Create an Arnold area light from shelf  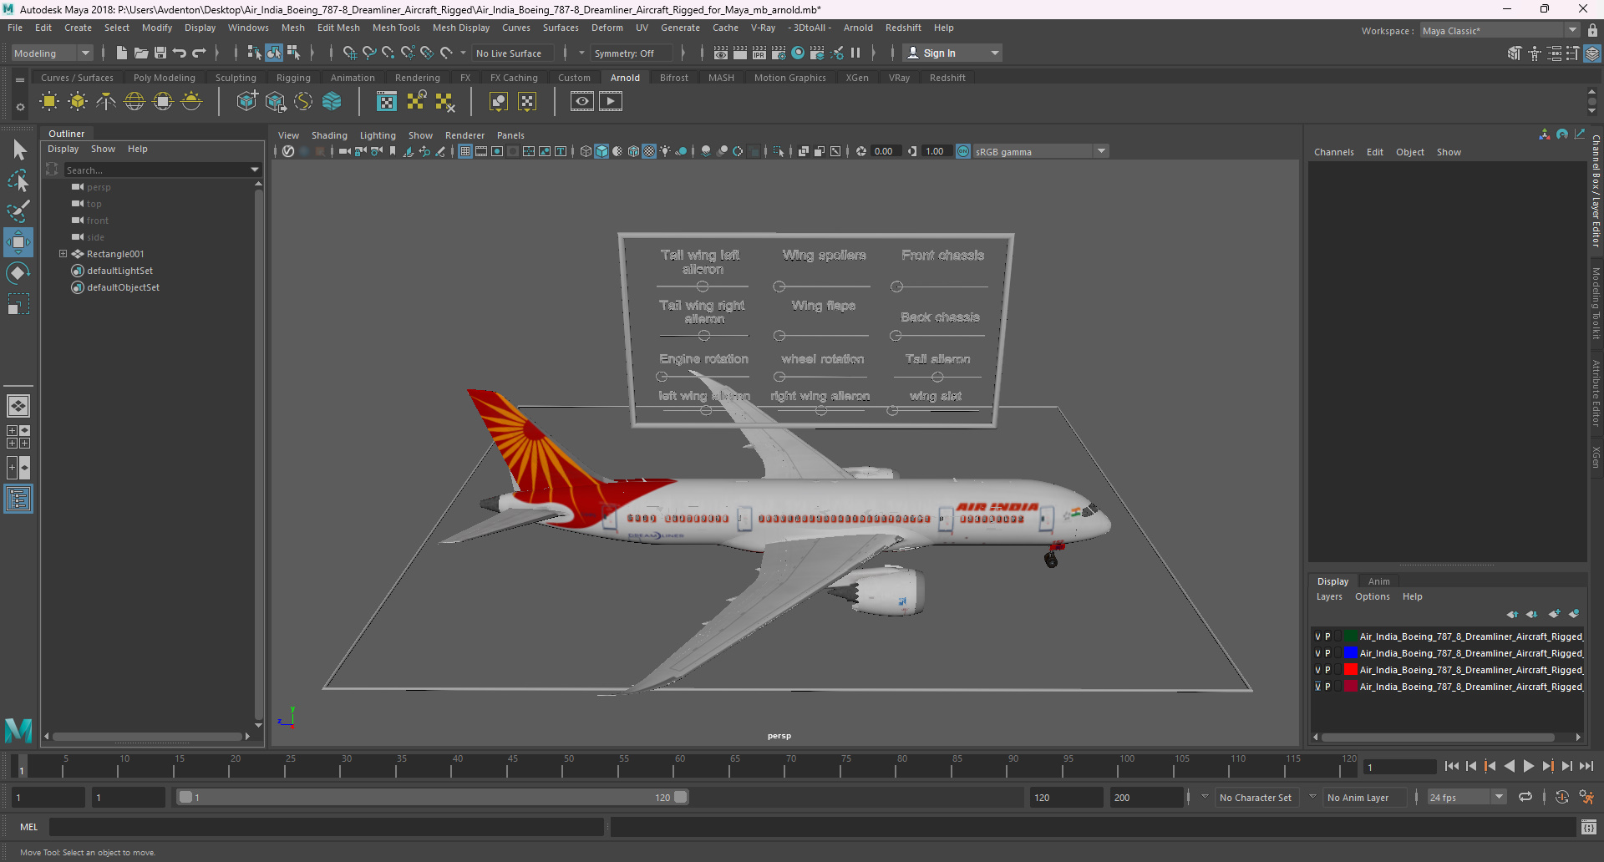(49, 102)
